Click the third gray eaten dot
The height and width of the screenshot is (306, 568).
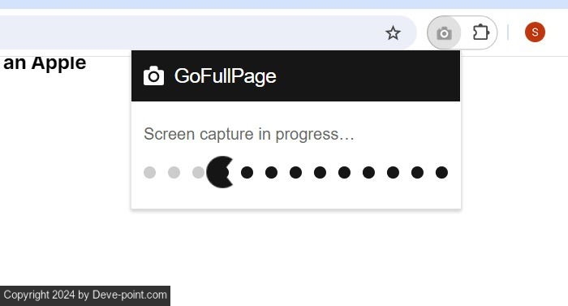[198, 173]
